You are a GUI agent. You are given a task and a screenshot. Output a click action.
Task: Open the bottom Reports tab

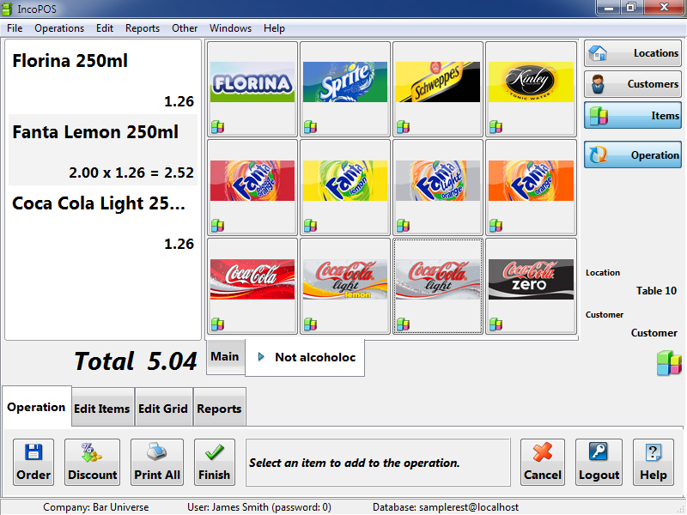[x=219, y=409]
